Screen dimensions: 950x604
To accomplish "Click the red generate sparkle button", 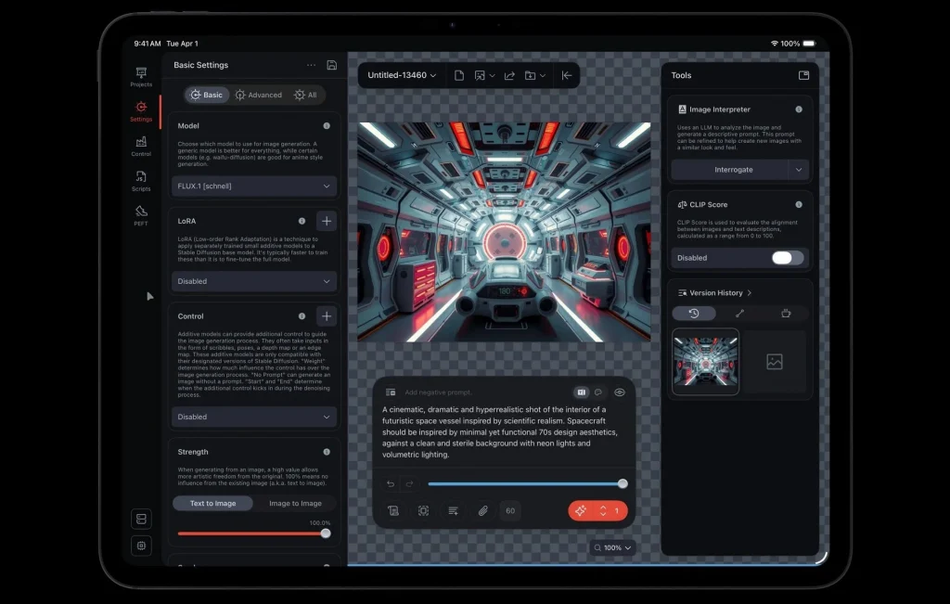I will (581, 510).
